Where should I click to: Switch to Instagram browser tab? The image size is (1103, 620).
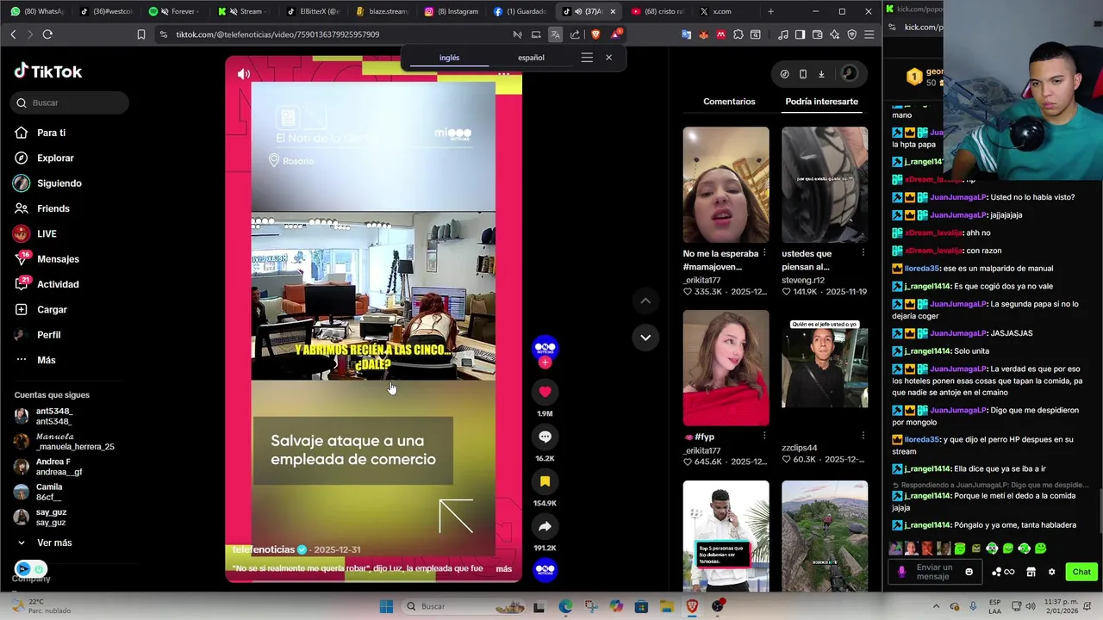coord(452,11)
